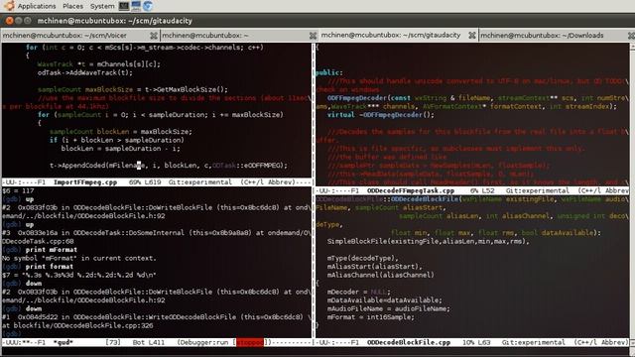Screen dimensions: 635x357
Task: Click '6% L52' in ODDecodeFFmpegTask mode line
Action: [482, 190]
